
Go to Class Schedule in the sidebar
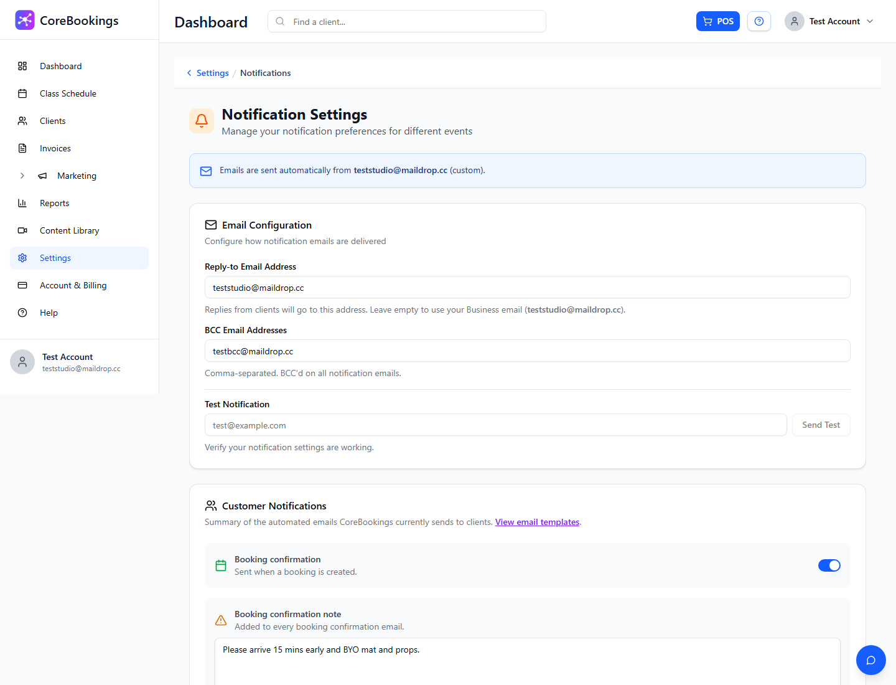pos(79,93)
